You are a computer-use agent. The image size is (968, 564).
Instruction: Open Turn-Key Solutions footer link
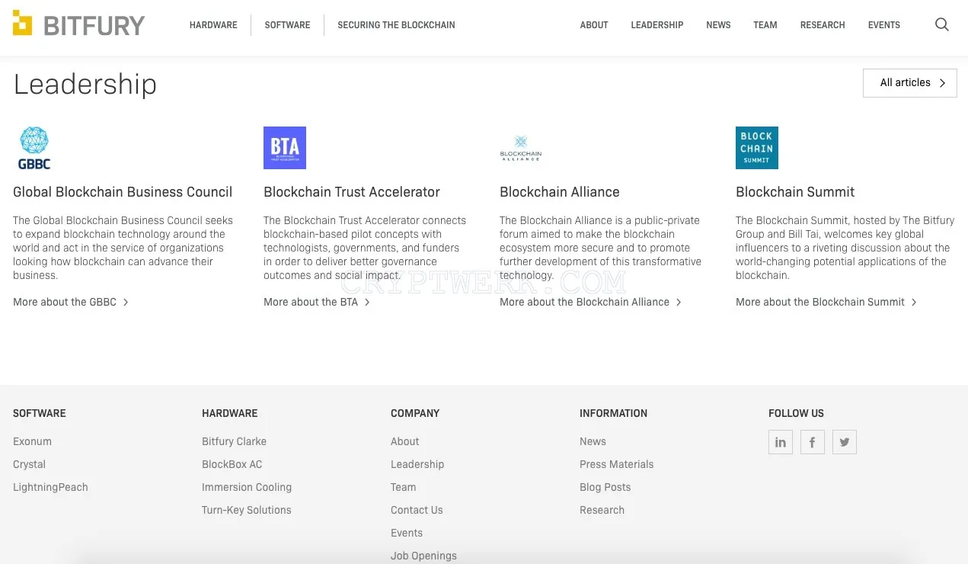[246, 510]
